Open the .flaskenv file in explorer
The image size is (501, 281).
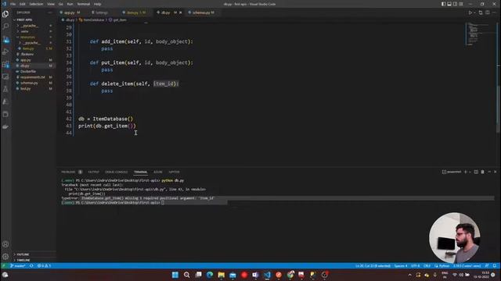(x=27, y=54)
